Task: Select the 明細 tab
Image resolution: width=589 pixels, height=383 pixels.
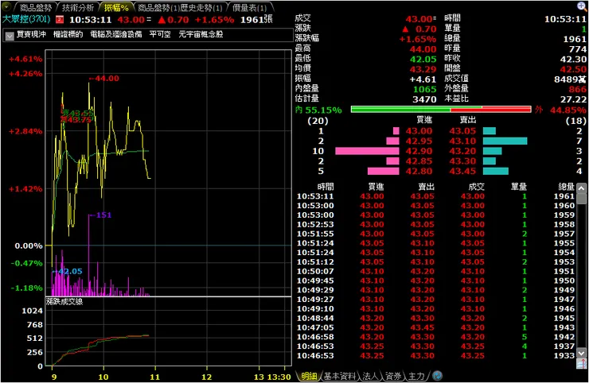Action: click(309, 376)
